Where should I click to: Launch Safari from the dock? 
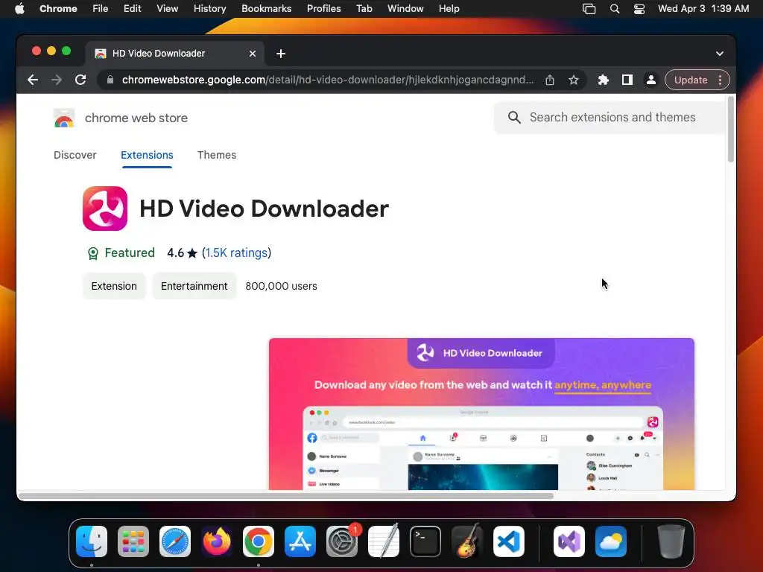(x=175, y=541)
